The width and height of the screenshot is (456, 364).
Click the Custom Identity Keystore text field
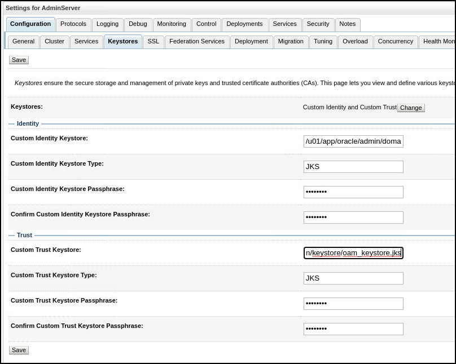353,141
